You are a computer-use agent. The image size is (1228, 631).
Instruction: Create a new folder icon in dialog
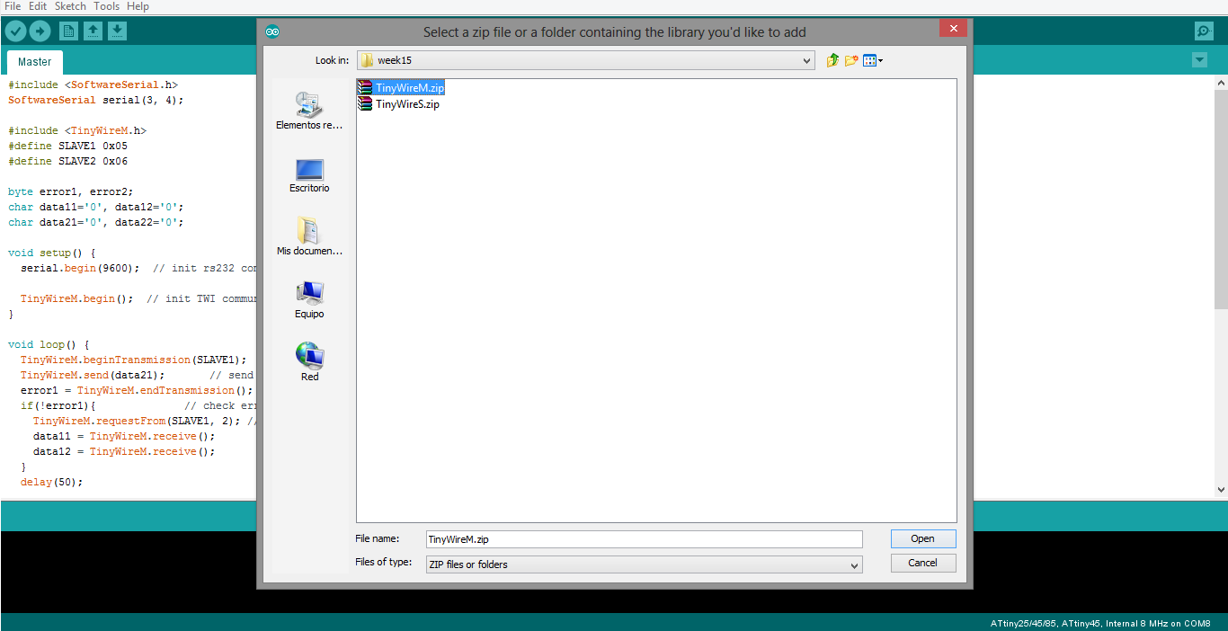point(851,60)
